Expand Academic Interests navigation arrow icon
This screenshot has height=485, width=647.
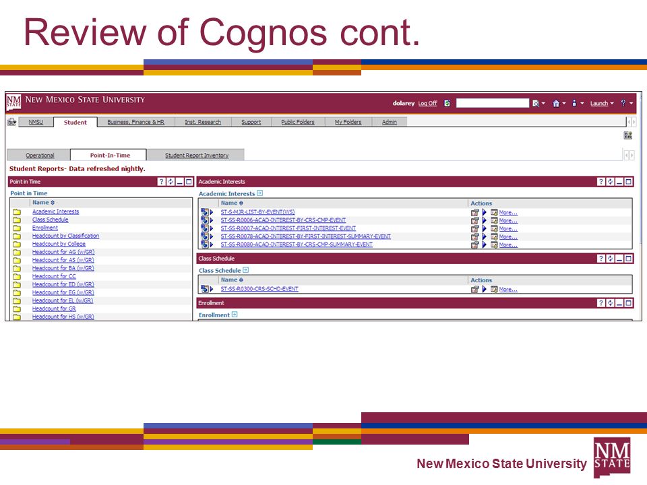(259, 193)
